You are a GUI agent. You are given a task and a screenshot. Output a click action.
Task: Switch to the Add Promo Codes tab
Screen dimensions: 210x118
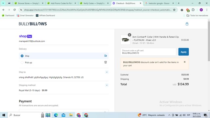pyautogui.click(x=62, y=3)
